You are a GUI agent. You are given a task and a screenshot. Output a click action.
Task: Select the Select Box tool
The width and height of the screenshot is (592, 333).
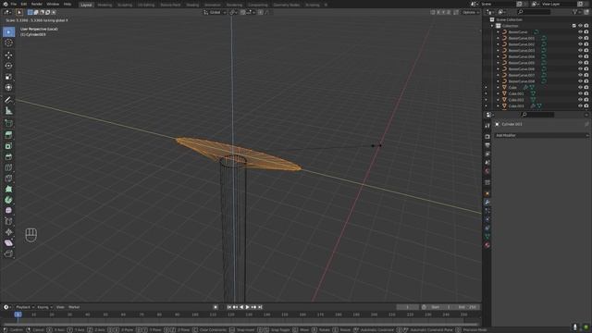pyautogui.click(x=8, y=32)
